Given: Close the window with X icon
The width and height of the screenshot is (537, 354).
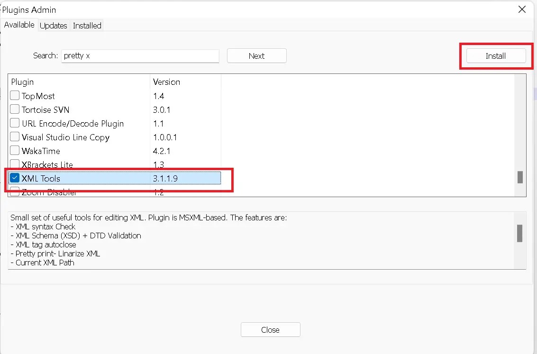Looking at the screenshot, I should (x=522, y=9).
